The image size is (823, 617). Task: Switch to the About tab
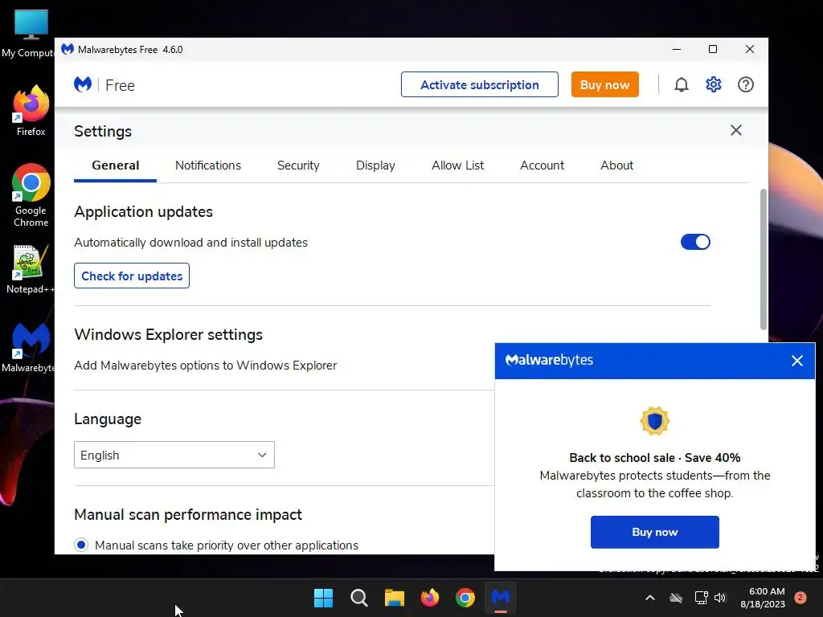pyautogui.click(x=616, y=165)
